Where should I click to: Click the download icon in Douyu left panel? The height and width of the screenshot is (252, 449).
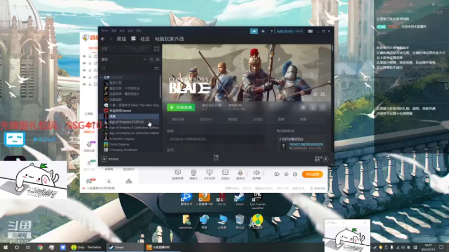click(x=109, y=181)
